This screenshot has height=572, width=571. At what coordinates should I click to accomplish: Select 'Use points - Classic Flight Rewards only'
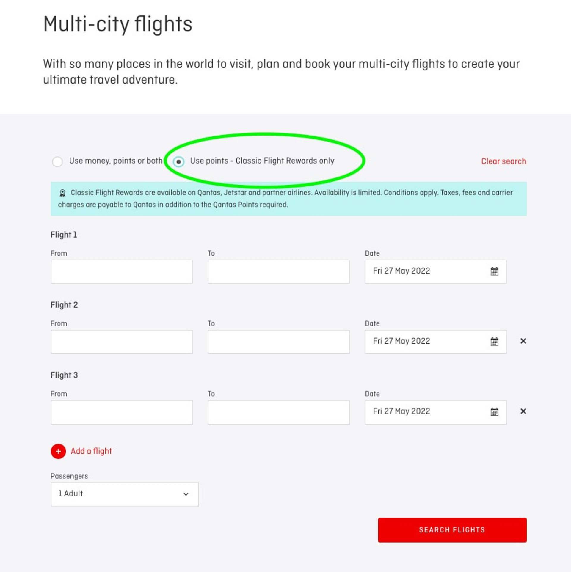click(x=179, y=161)
